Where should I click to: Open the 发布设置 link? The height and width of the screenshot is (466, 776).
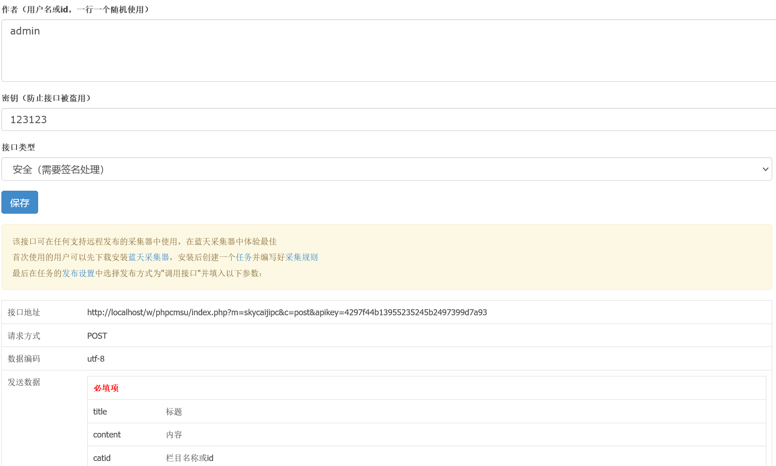pos(77,273)
